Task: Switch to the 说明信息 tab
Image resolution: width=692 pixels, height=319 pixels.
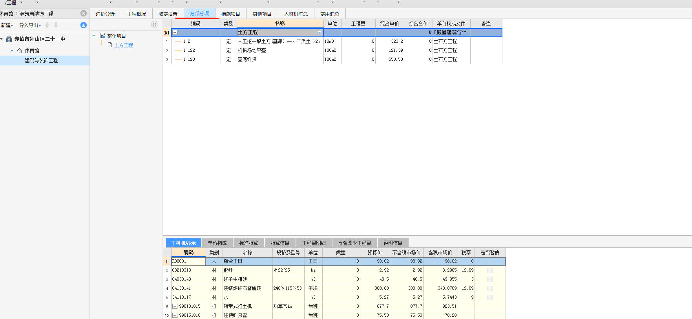Action: coord(393,243)
